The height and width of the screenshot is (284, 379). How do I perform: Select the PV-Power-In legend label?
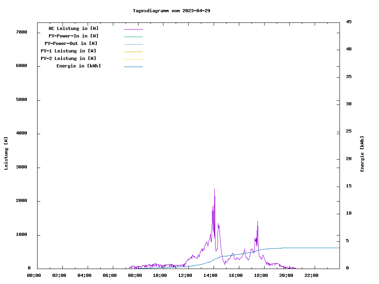[73, 36]
